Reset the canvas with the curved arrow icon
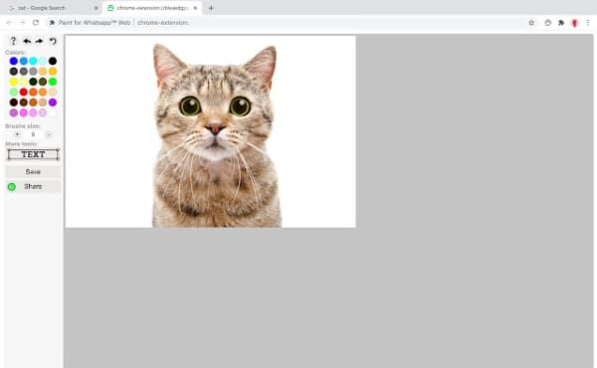This screenshot has height=368, width=597. pyautogui.click(x=53, y=41)
